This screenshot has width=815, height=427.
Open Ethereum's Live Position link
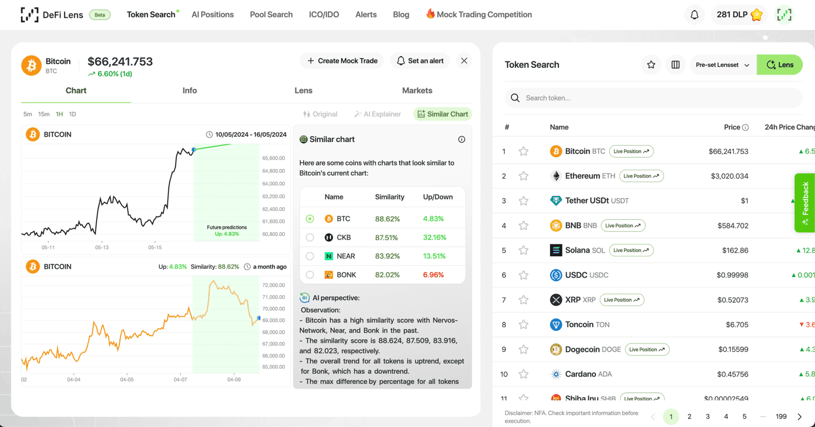point(641,176)
